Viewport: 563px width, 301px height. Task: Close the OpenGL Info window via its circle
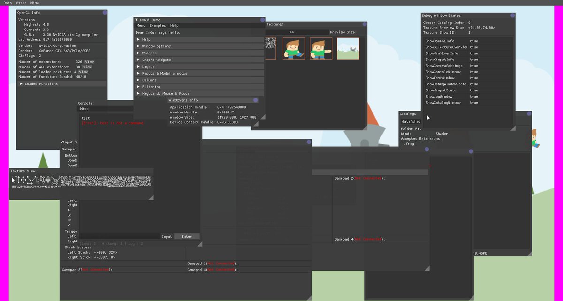[x=105, y=13]
